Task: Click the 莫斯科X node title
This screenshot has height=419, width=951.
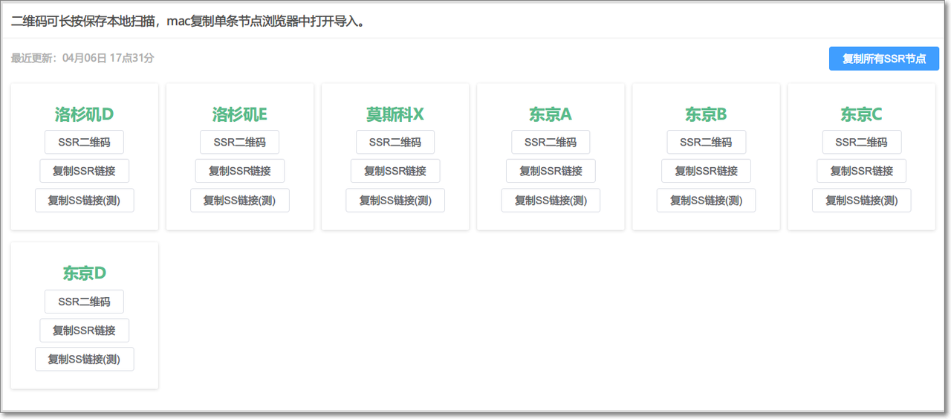Action: pyautogui.click(x=395, y=114)
